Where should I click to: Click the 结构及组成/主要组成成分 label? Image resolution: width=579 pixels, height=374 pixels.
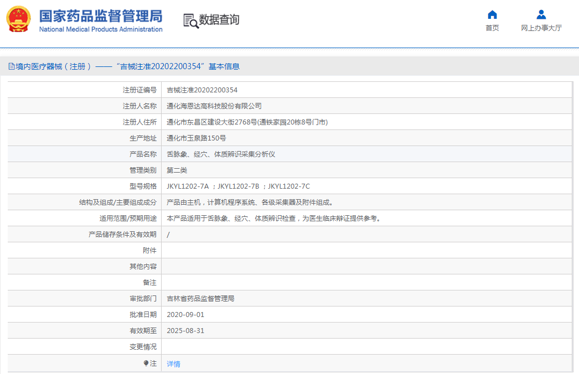tap(118, 202)
